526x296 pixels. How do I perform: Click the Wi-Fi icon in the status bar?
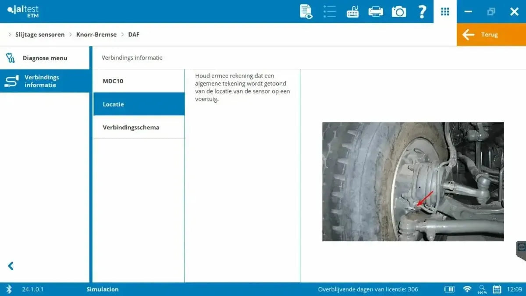[467, 289]
